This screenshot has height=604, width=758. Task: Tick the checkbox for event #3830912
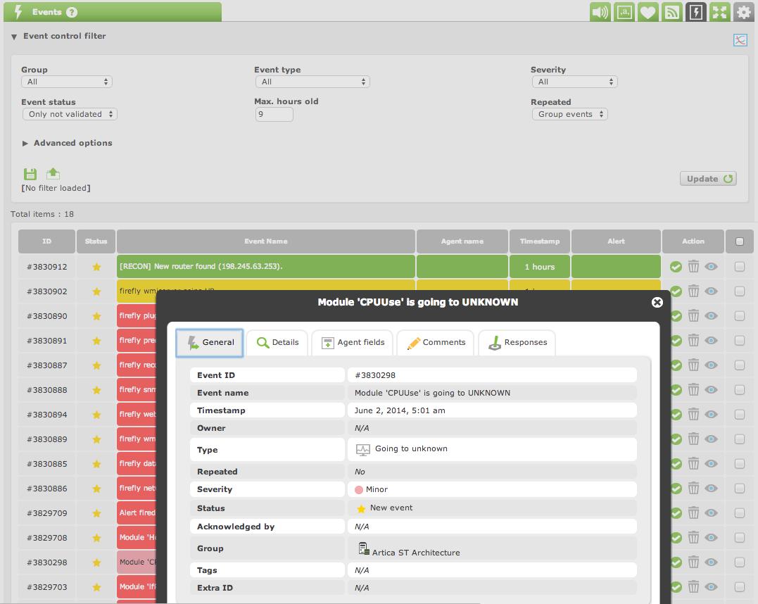pyautogui.click(x=739, y=267)
